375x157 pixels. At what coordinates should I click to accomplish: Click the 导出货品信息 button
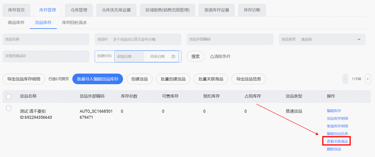[248, 79]
